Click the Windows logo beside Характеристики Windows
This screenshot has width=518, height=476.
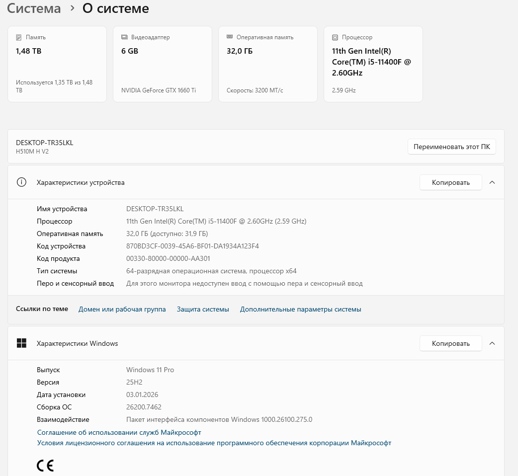pyautogui.click(x=21, y=343)
